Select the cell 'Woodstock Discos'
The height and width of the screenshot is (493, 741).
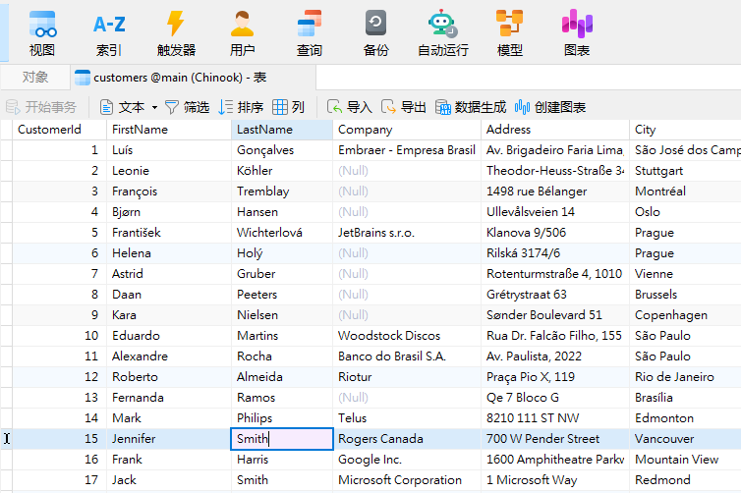407,335
